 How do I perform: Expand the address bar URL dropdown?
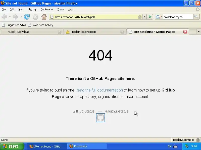tap(144, 17)
